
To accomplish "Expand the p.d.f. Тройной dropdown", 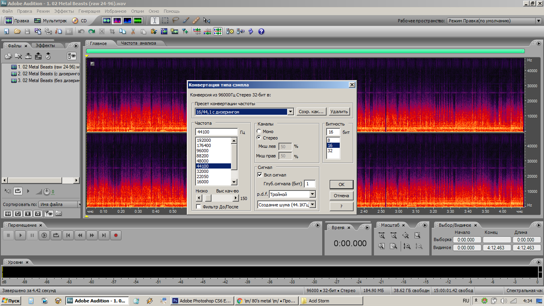I will pos(312,194).
